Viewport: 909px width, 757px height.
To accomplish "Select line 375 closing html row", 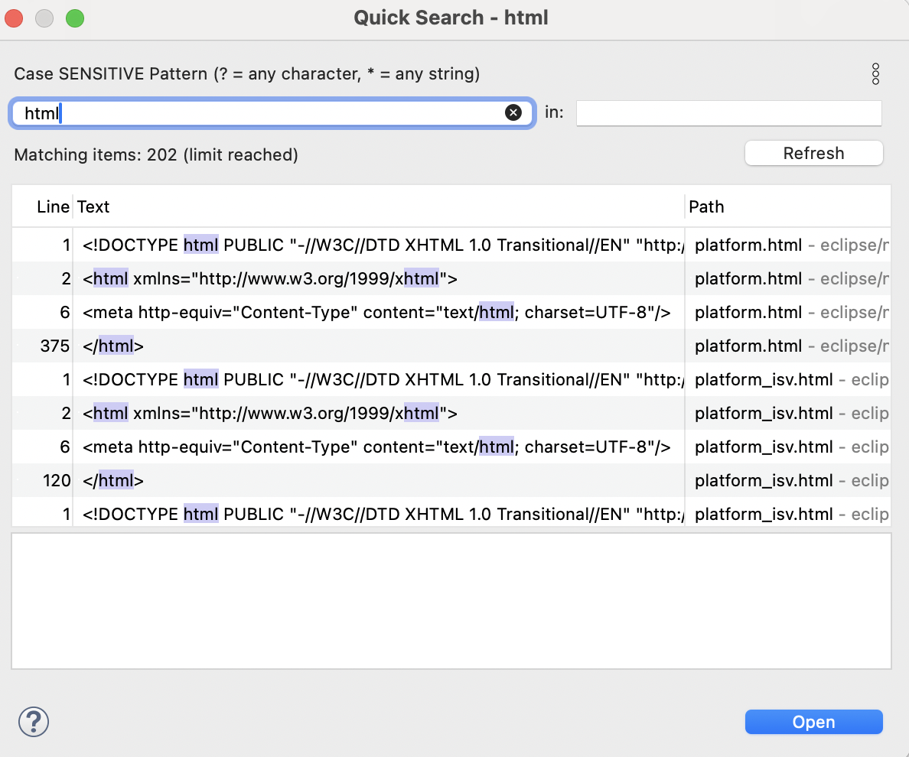I will [451, 346].
